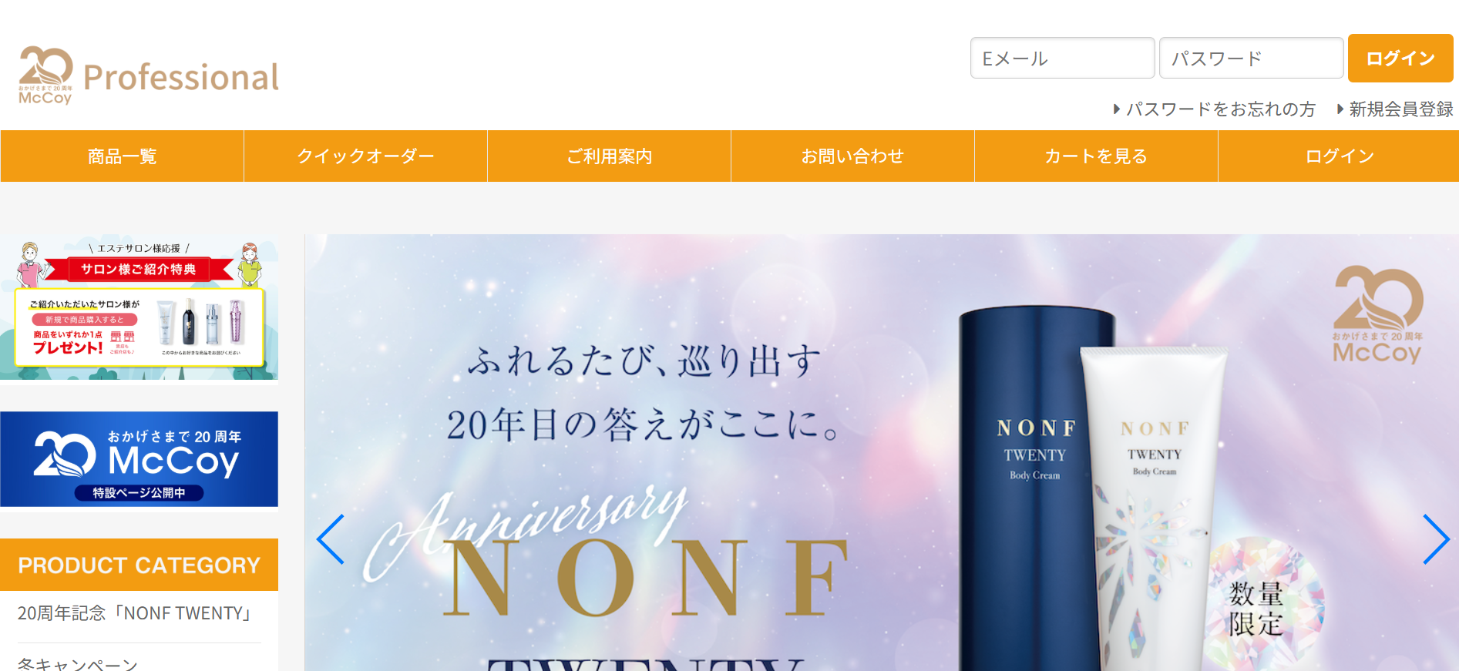The width and height of the screenshot is (1459, 671).
Task: Open お問い合わせ menu item
Action: 852,156
